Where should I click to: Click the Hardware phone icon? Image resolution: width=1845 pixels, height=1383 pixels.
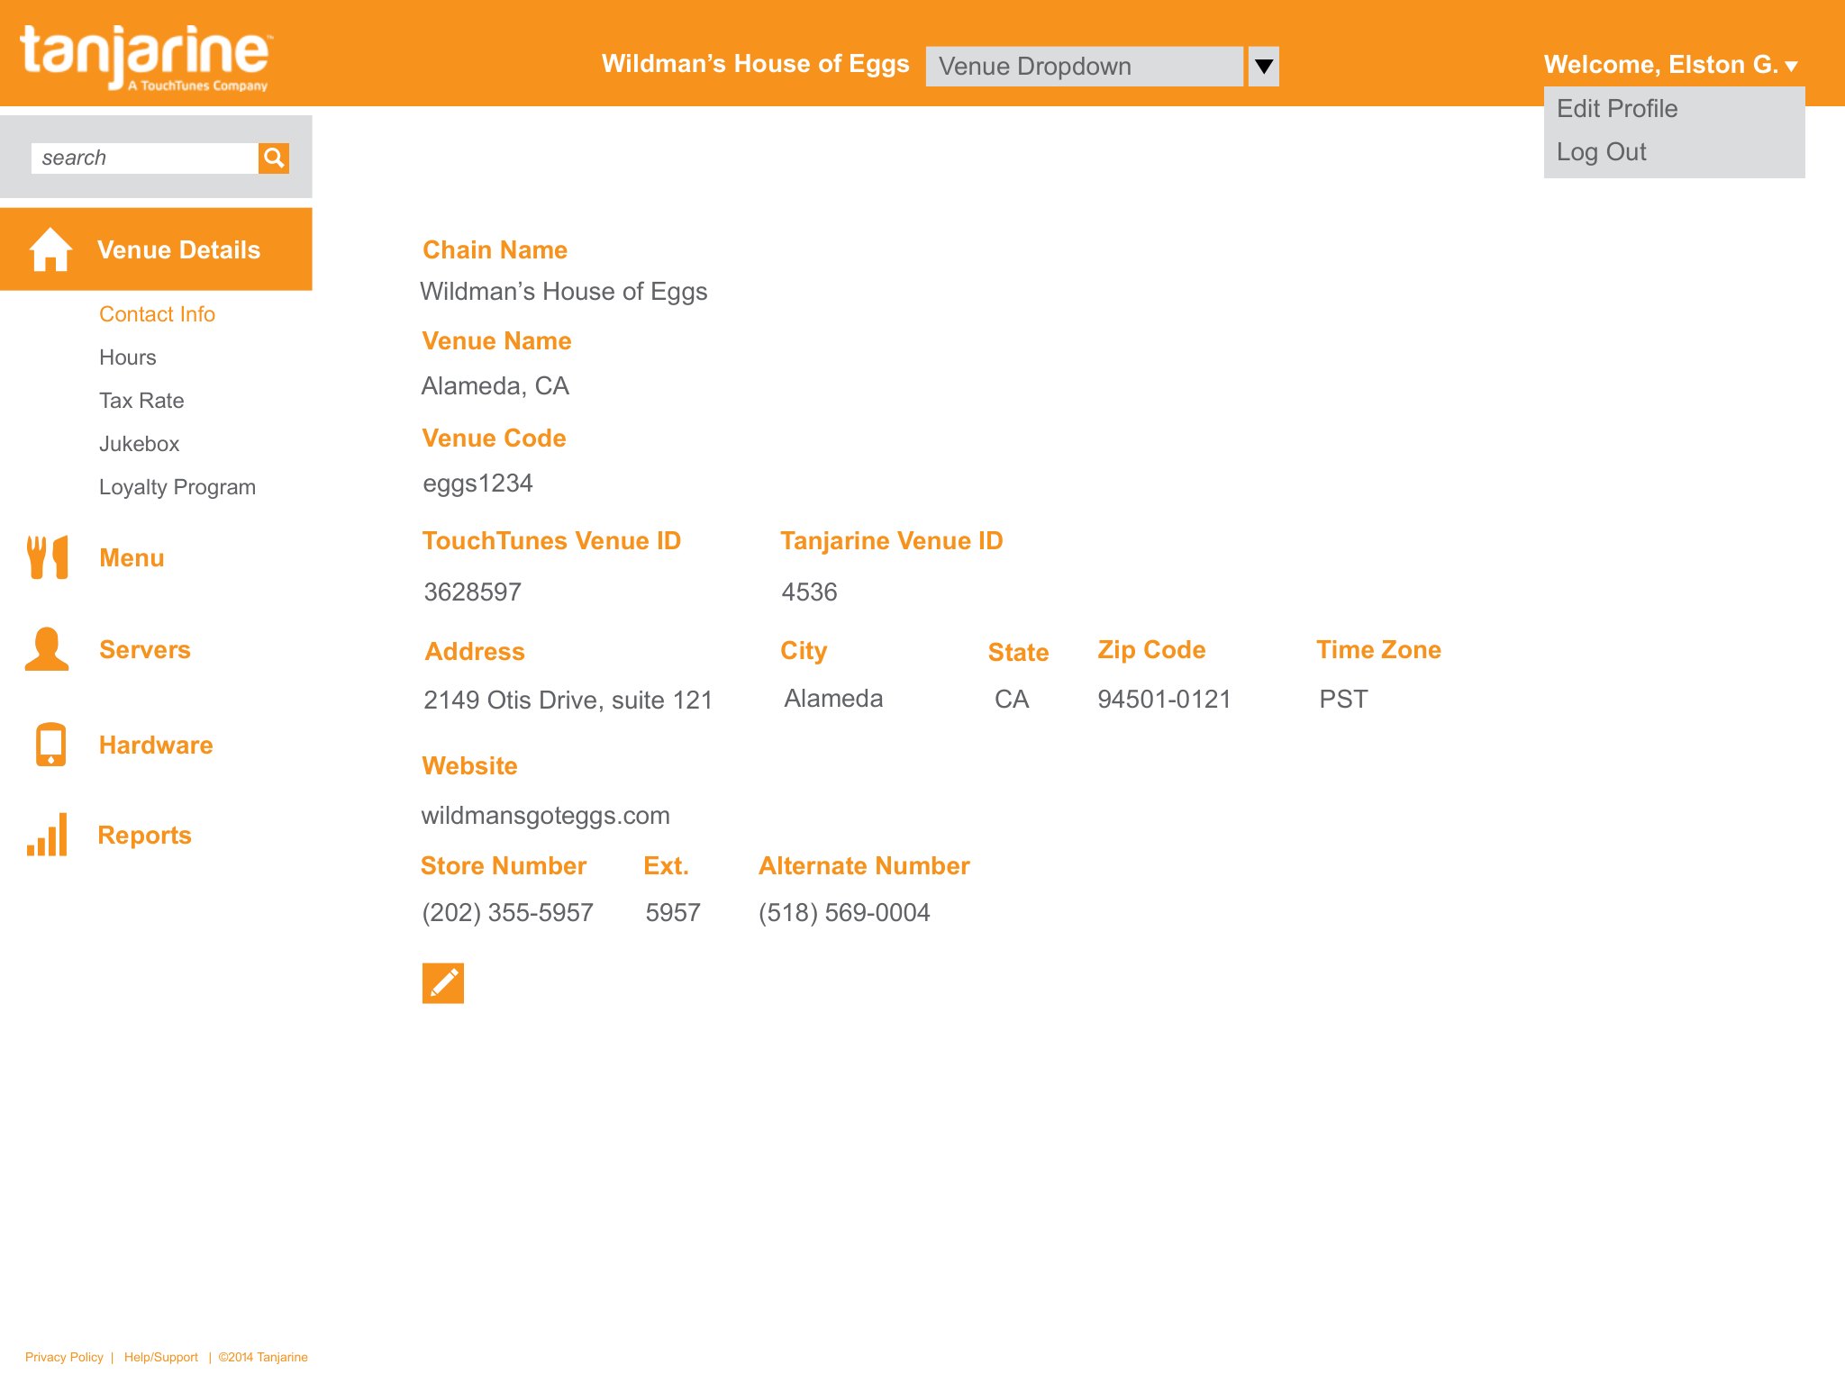pyautogui.click(x=50, y=745)
